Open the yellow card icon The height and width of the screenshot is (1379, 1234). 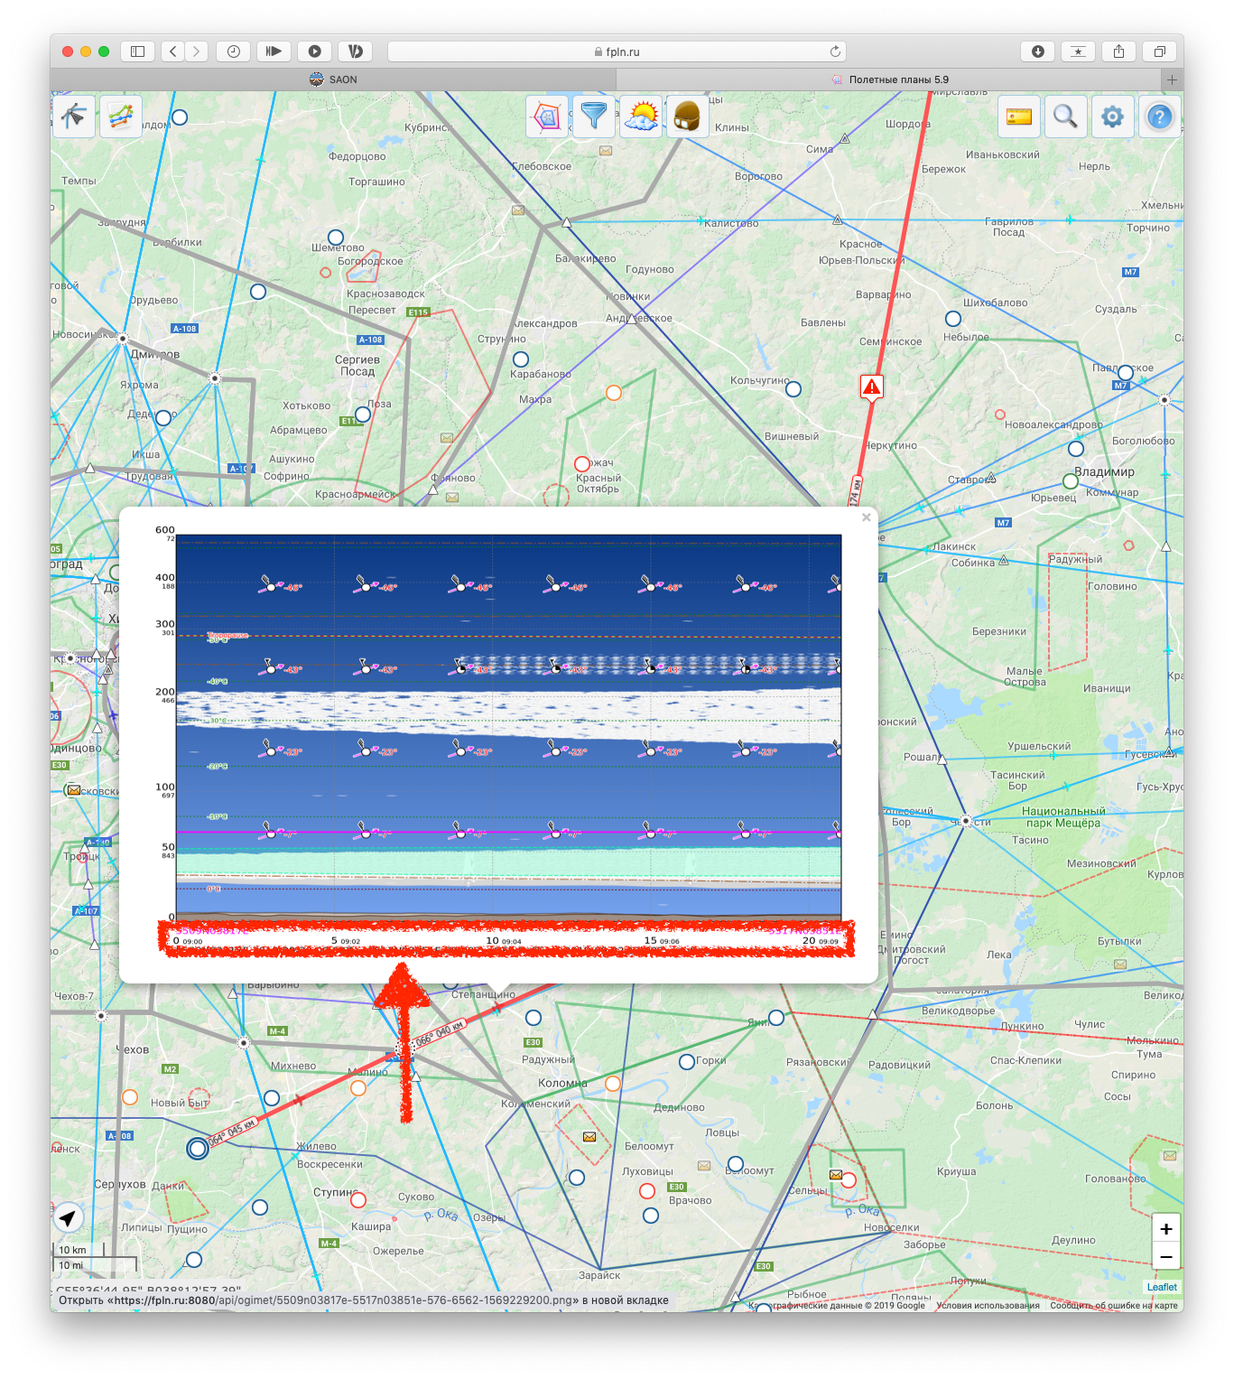1019,116
